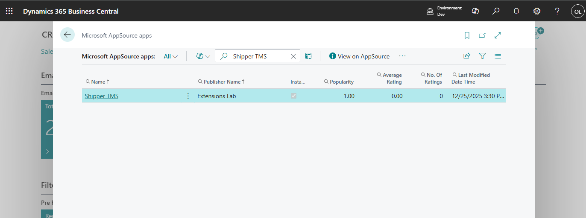Click the search magnifier in header
This screenshot has width=586, height=218.
pos(496,11)
